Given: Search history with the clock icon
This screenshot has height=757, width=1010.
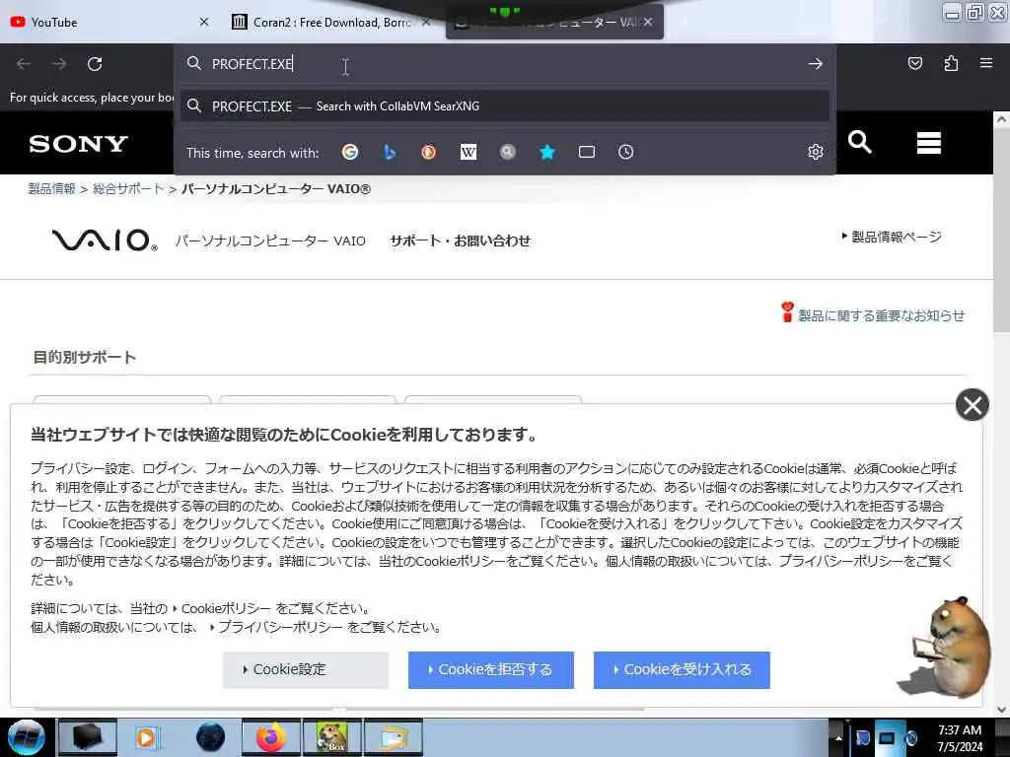Looking at the screenshot, I should [626, 152].
